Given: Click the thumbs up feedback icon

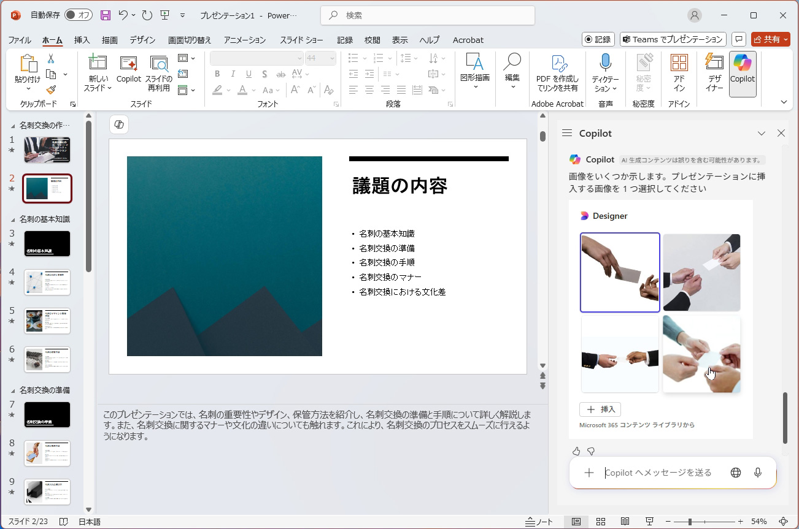Looking at the screenshot, I should point(576,451).
